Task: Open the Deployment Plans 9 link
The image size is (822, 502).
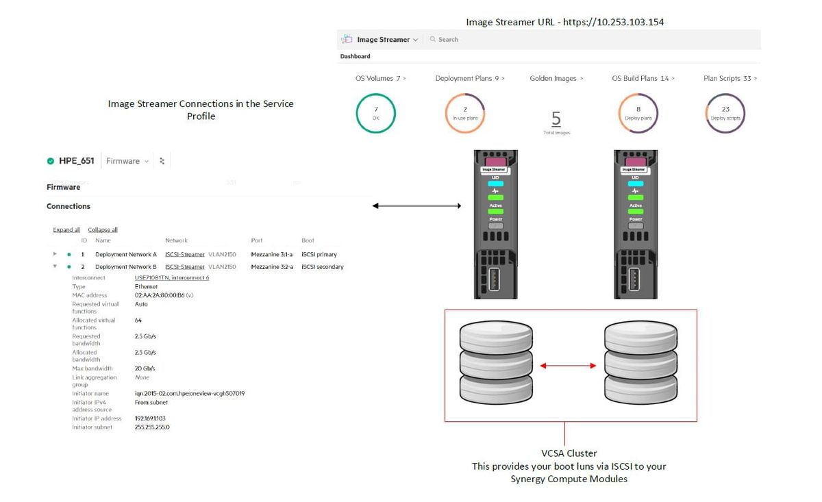Action: (x=470, y=79)
